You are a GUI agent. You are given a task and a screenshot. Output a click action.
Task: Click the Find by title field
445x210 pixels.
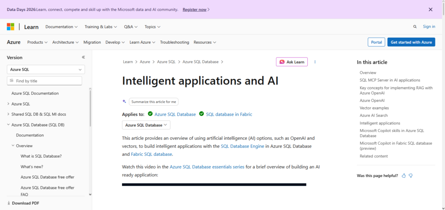tap(44, 81)
